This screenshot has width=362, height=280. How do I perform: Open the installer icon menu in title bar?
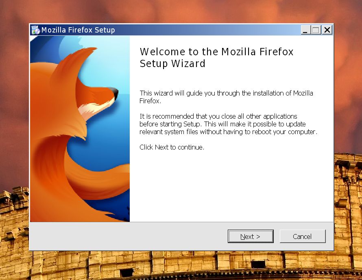[35, 30]
